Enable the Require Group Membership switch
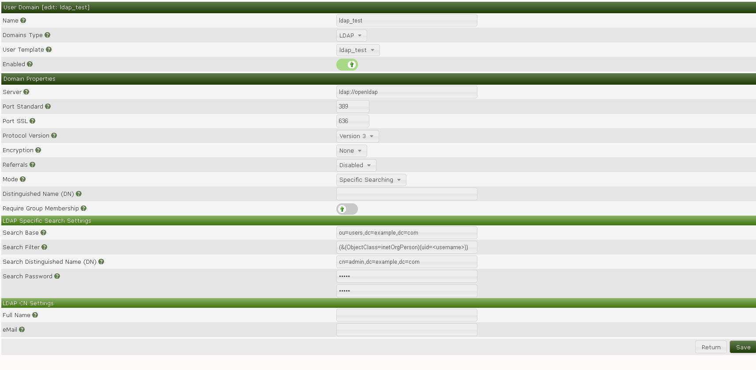The image size is (756, 370). [x=347, y=209]
